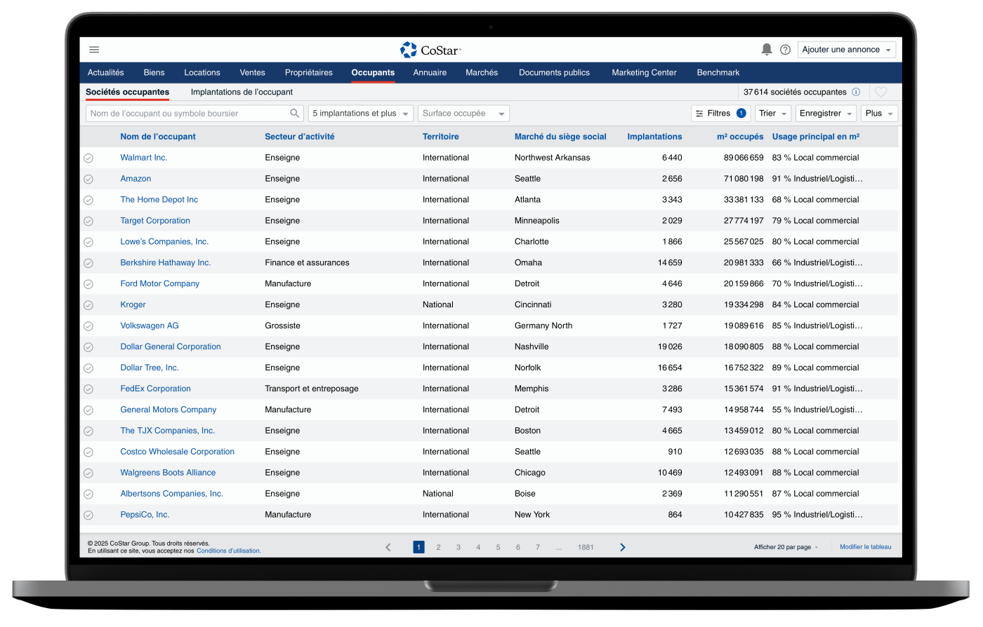Switch to the Marchés tab
Screen dimensions: 983x627
[482, 72]
